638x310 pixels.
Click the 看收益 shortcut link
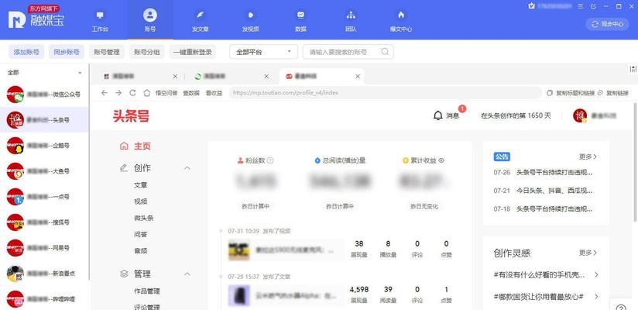tap(214, 93)
